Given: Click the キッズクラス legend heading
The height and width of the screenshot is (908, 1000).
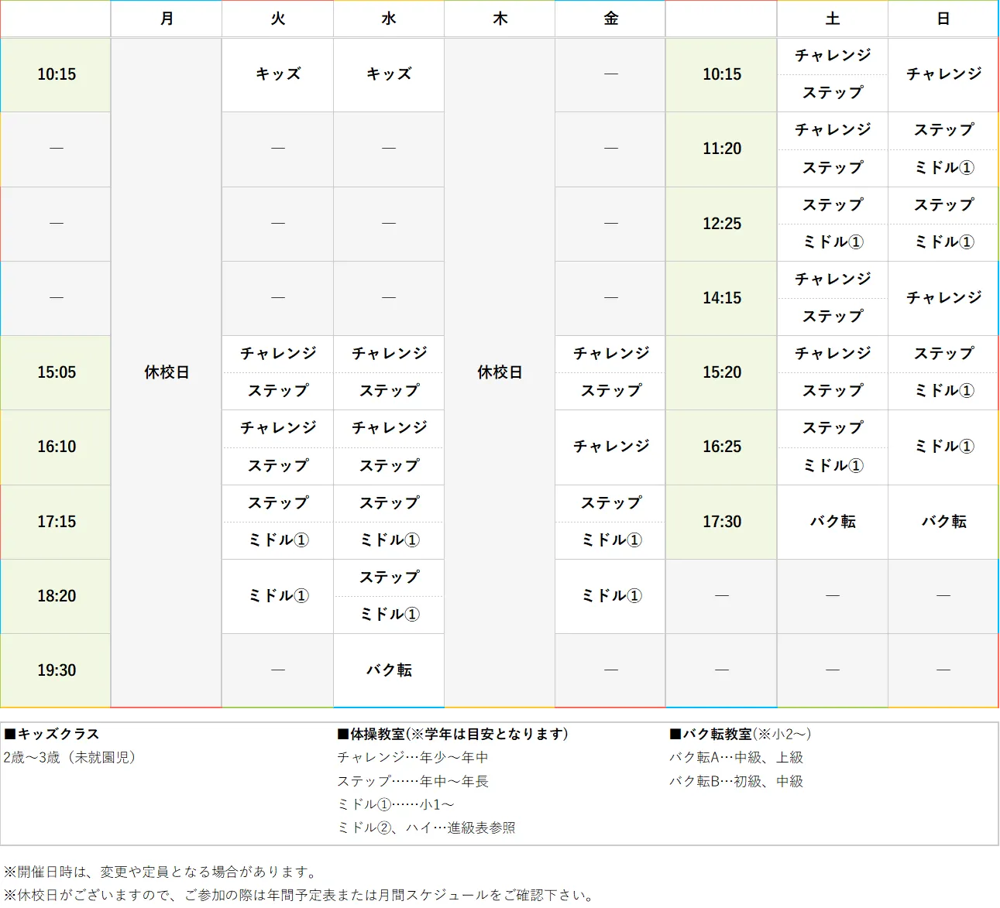Looking at the screenshot, I should [x=53, y=734].
